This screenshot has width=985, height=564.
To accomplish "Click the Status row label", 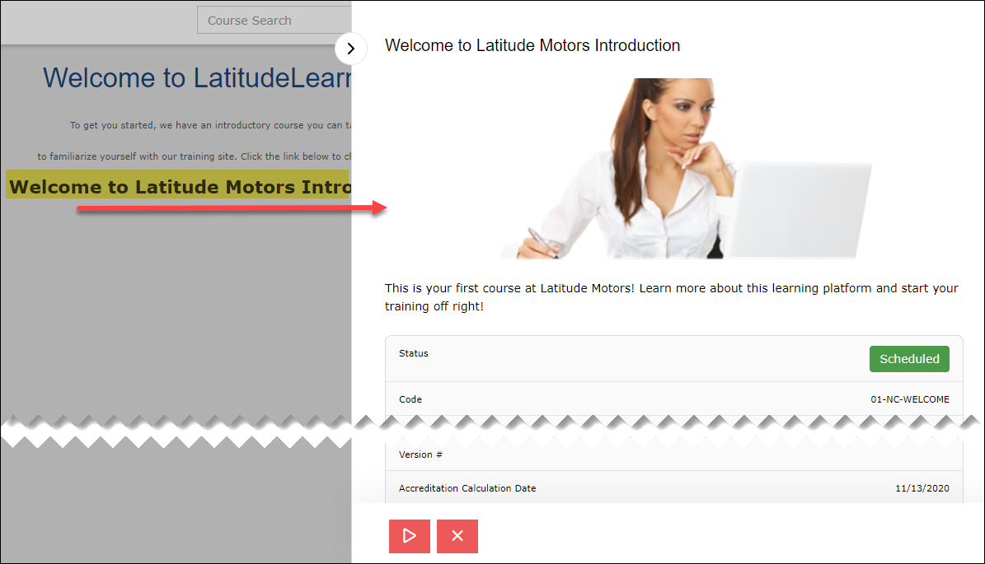I will [413, 353].
